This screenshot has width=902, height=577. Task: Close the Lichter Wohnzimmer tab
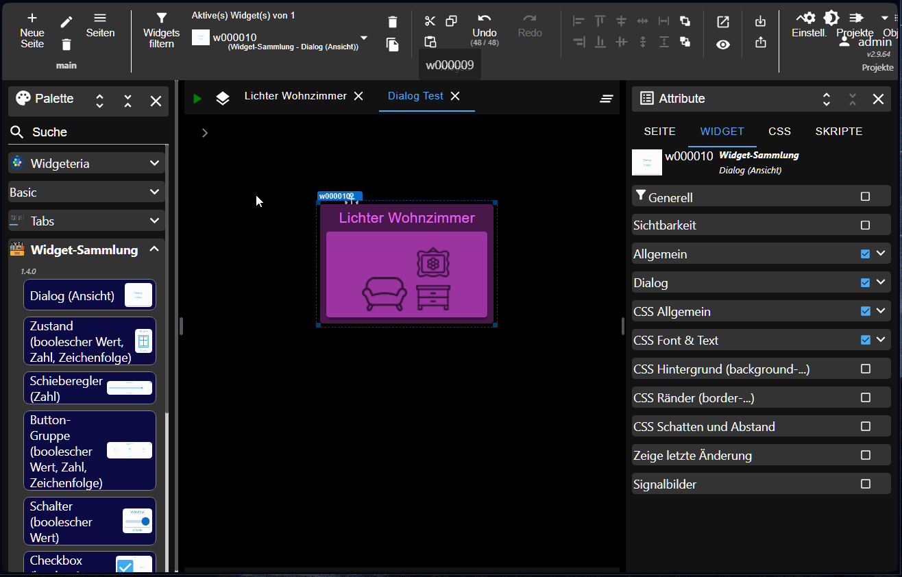358,97
